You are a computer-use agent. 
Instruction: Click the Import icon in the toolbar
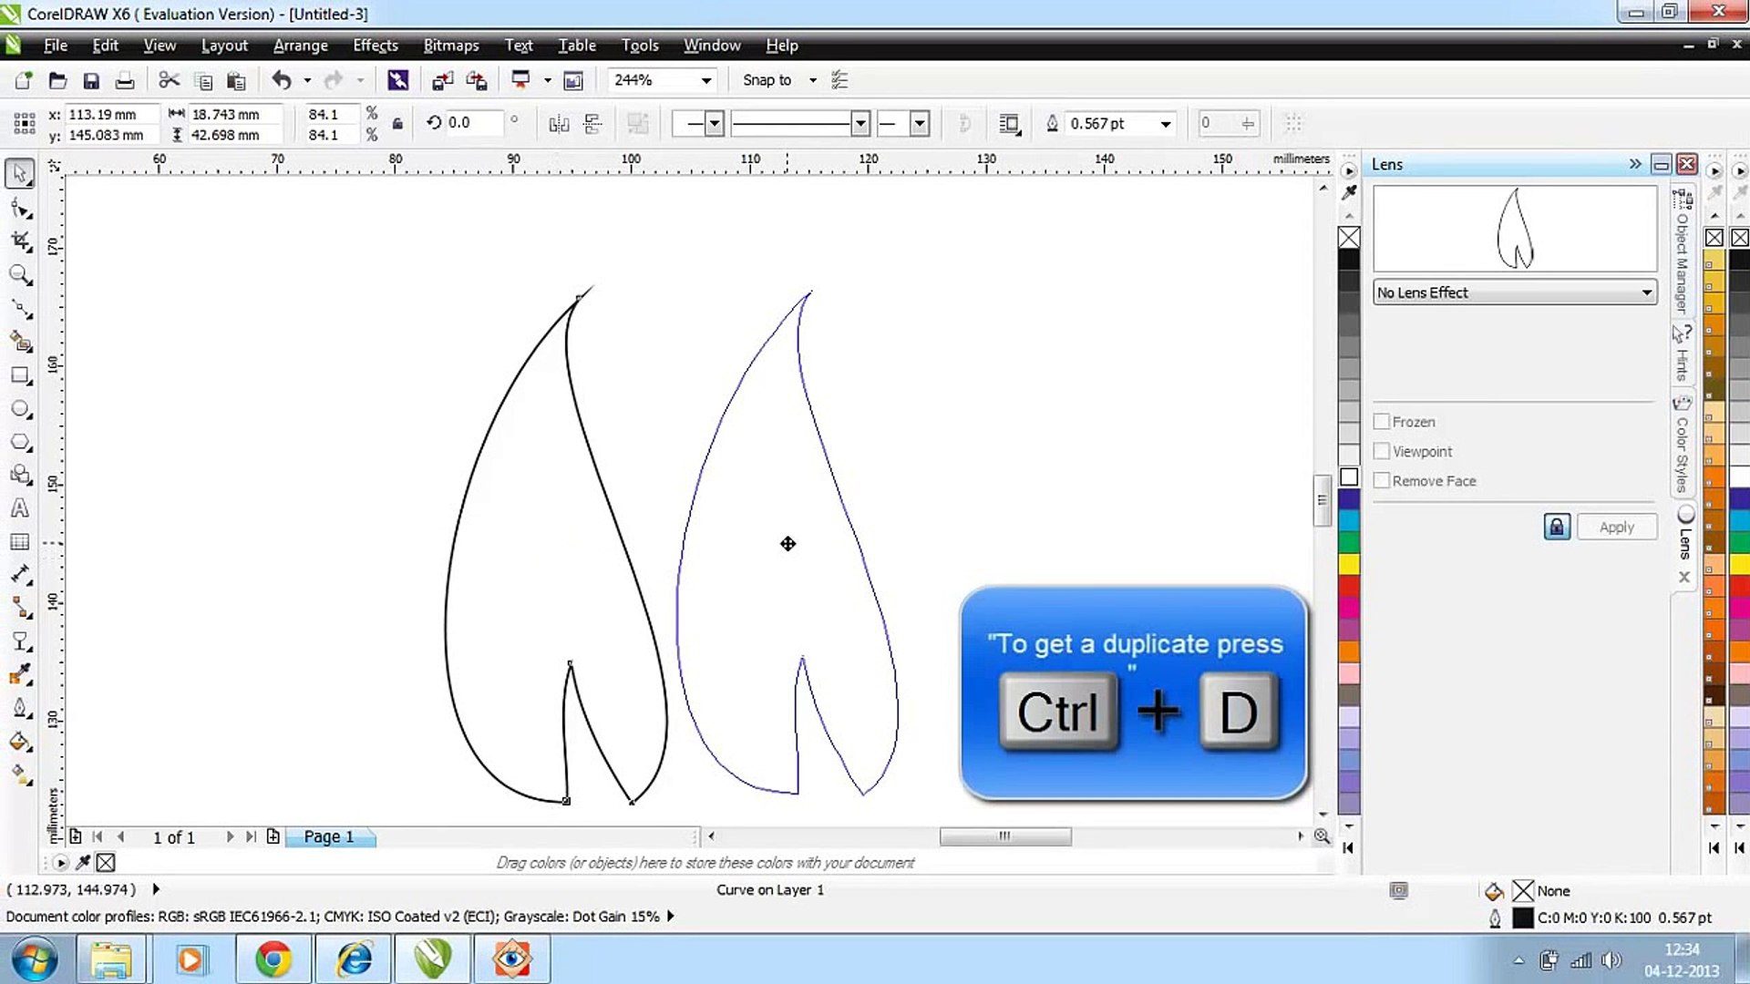[x=442, y=80]
